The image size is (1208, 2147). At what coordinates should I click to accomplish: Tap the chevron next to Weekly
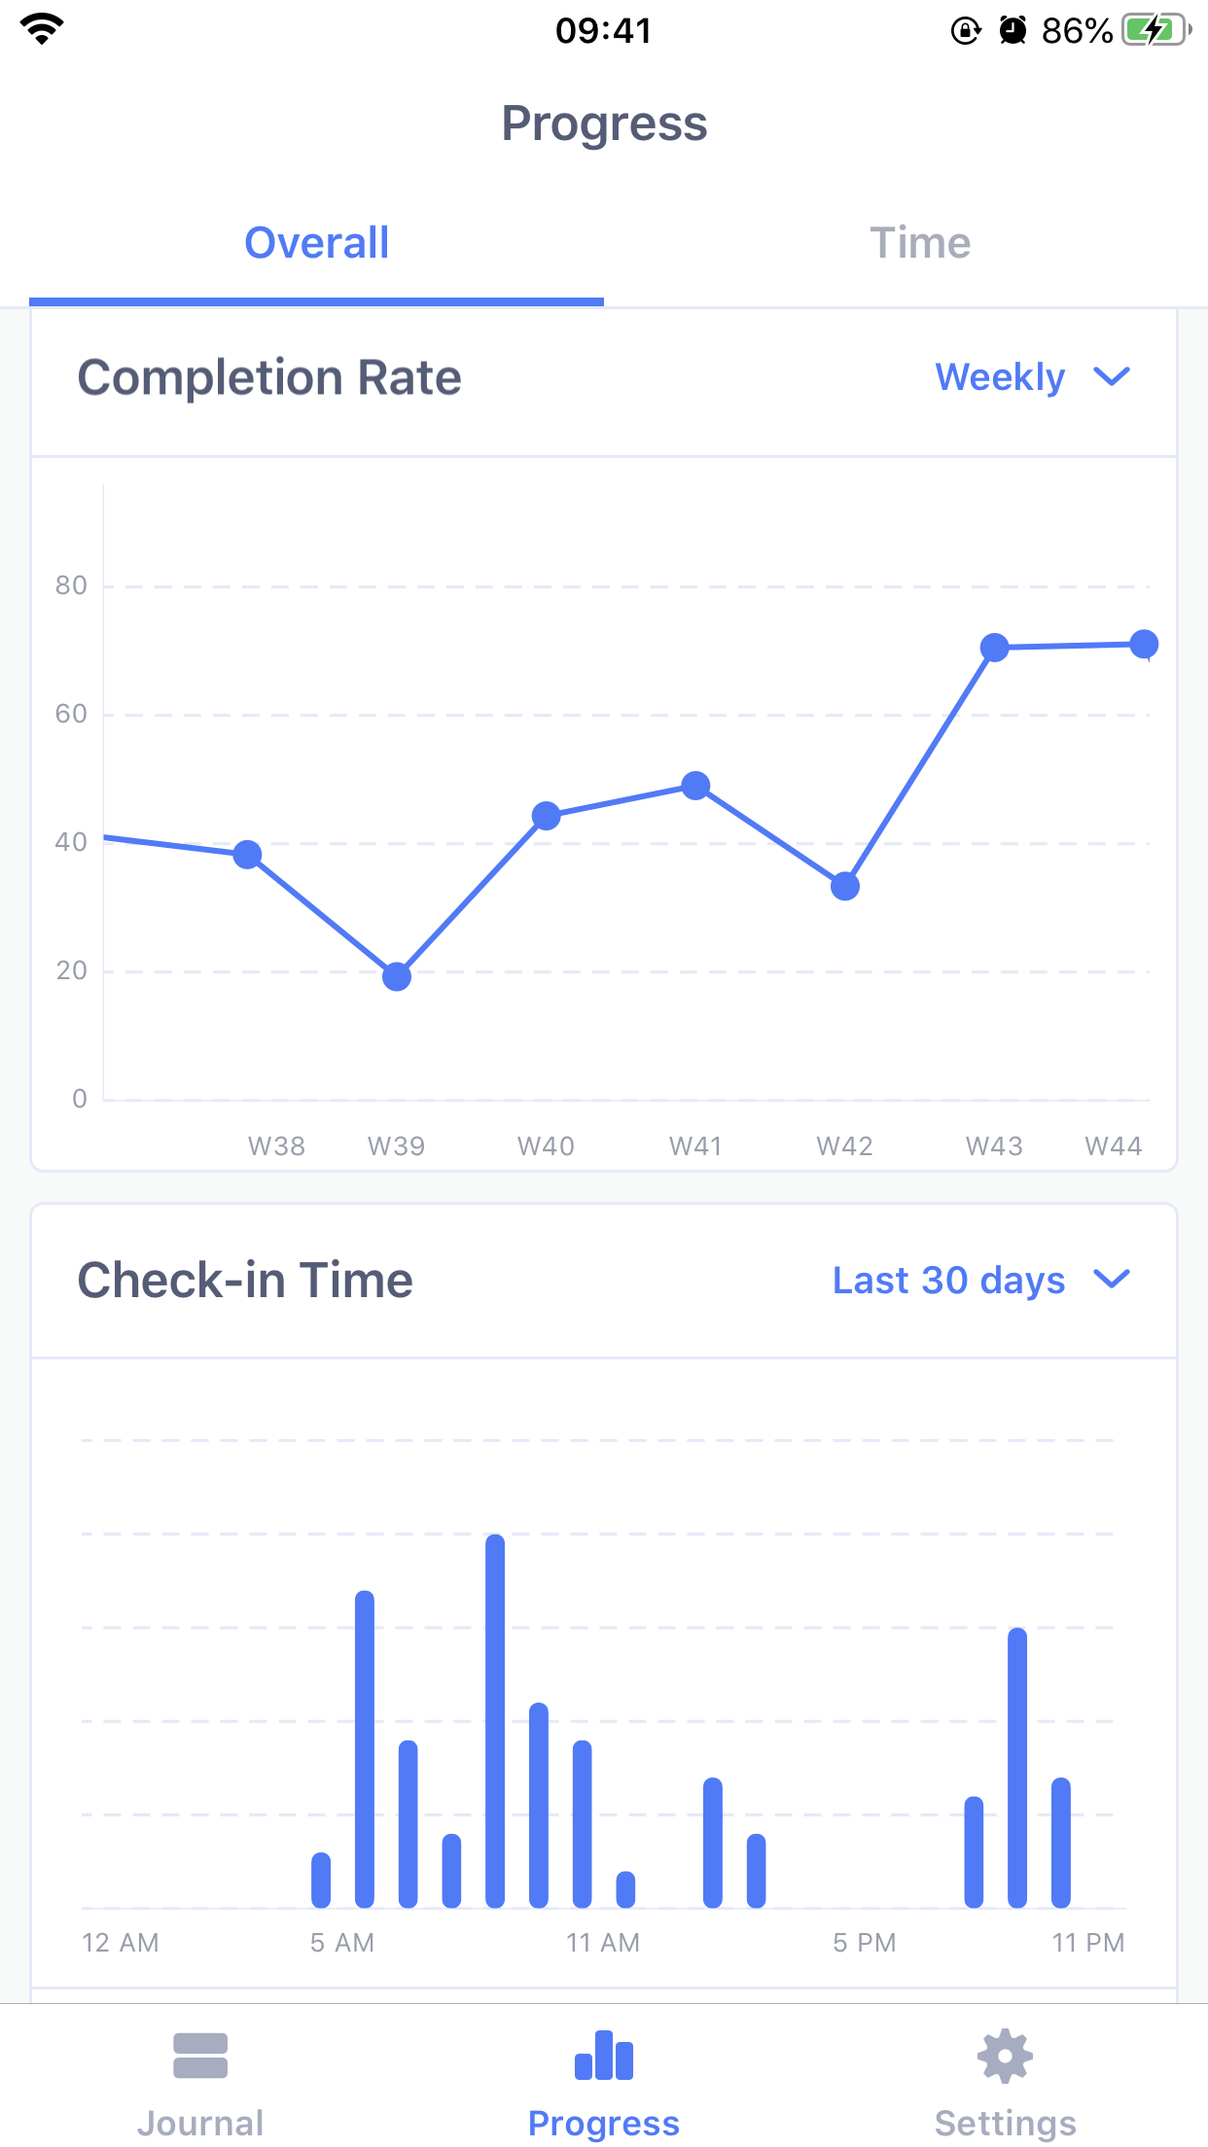(x=1113, y=378)
